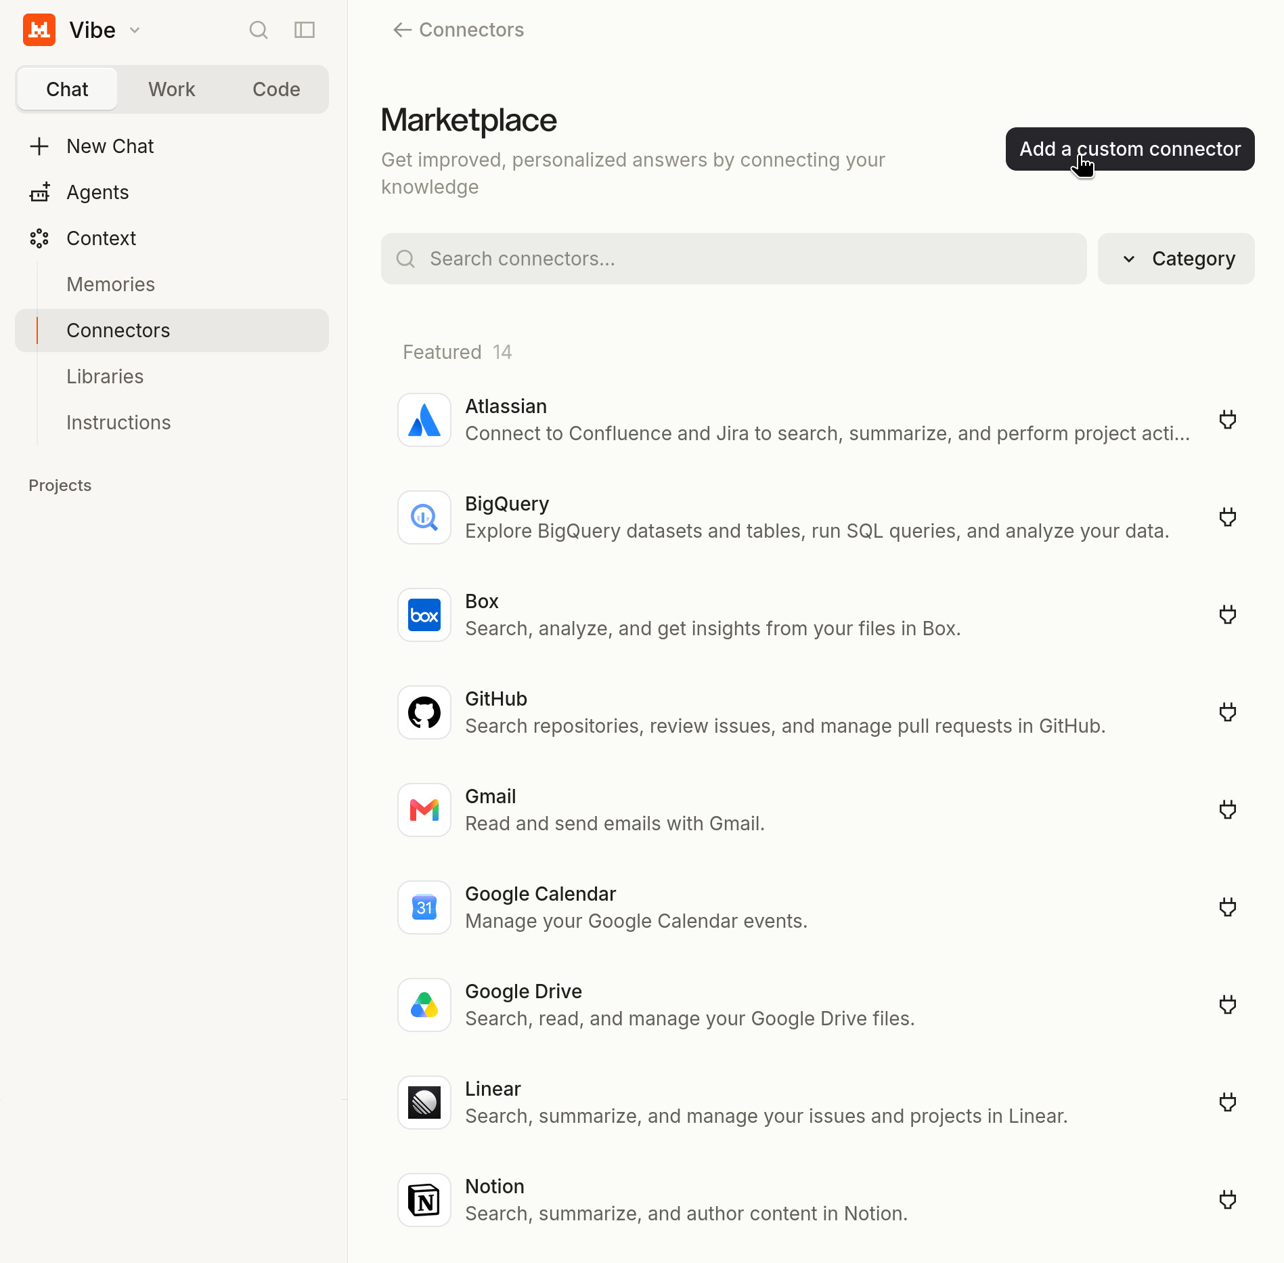This screenshot has width=1284, height=1263.
Task: Connect Gmail using its plug icon
Action: click(x=1228, y=810)
